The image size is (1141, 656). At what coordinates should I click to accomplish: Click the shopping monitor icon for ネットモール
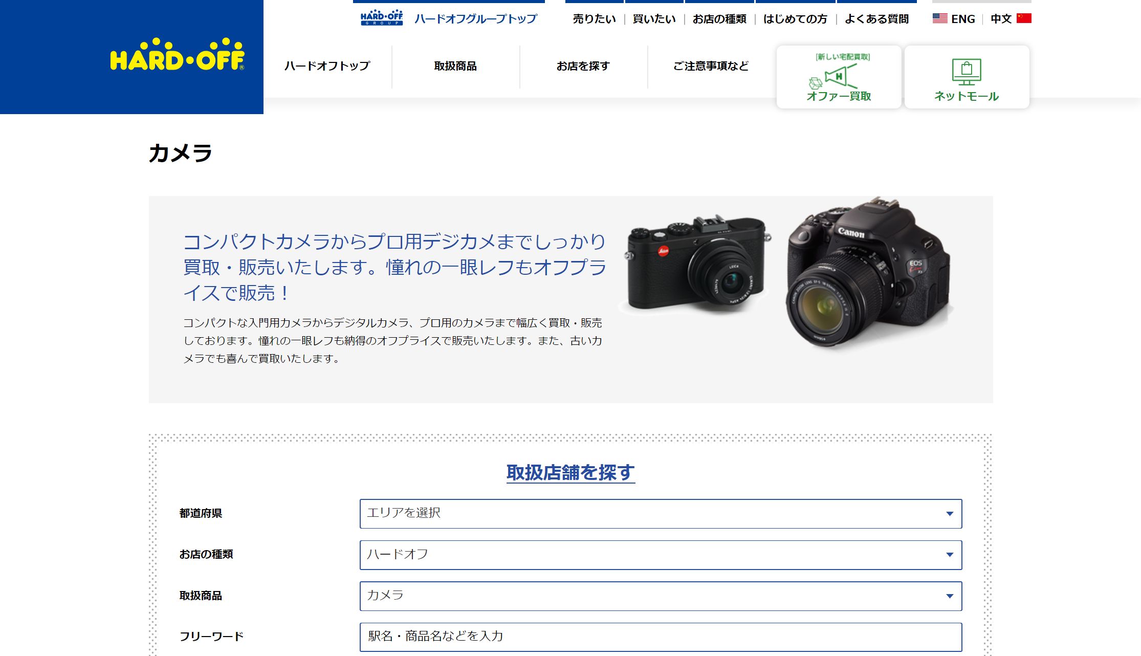point(967,72)
